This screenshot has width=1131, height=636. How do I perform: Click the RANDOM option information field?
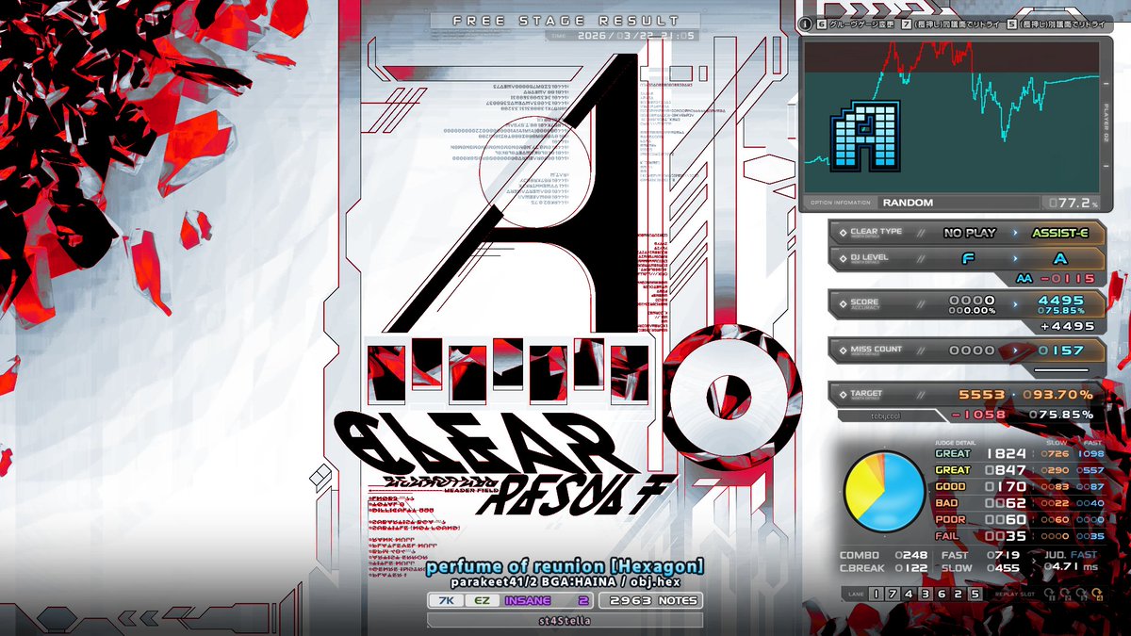[959, 203]
